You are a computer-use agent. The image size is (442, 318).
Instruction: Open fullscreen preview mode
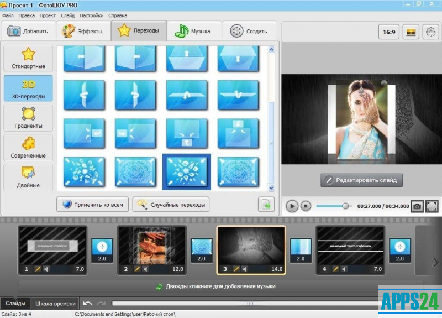coord(432,206)
